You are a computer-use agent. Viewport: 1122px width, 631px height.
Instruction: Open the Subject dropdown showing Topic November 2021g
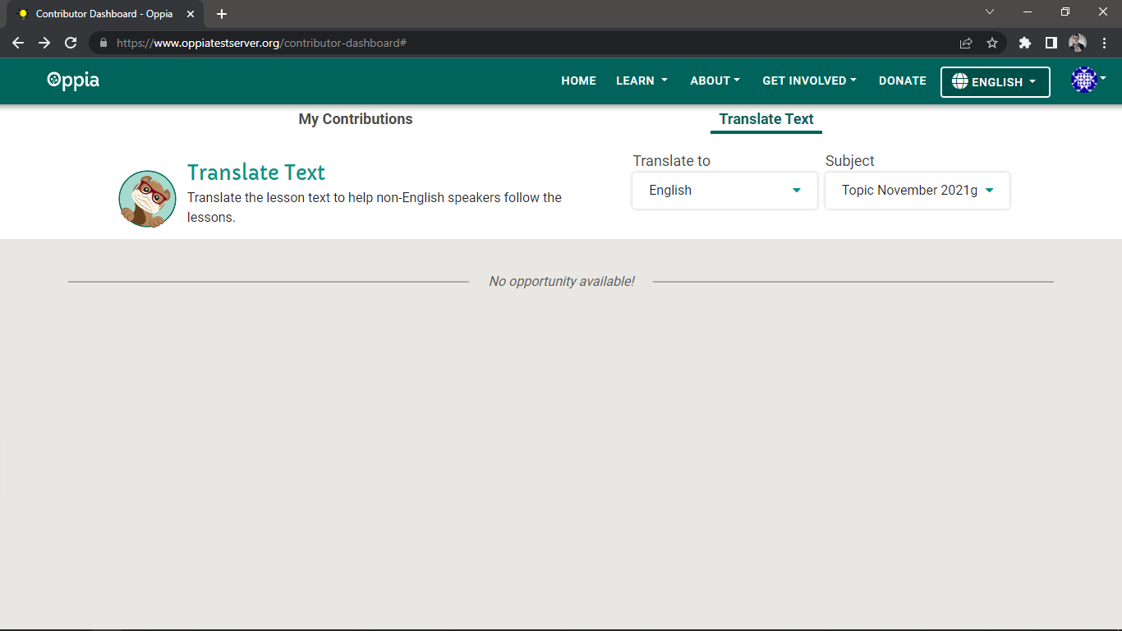point(917,190)
